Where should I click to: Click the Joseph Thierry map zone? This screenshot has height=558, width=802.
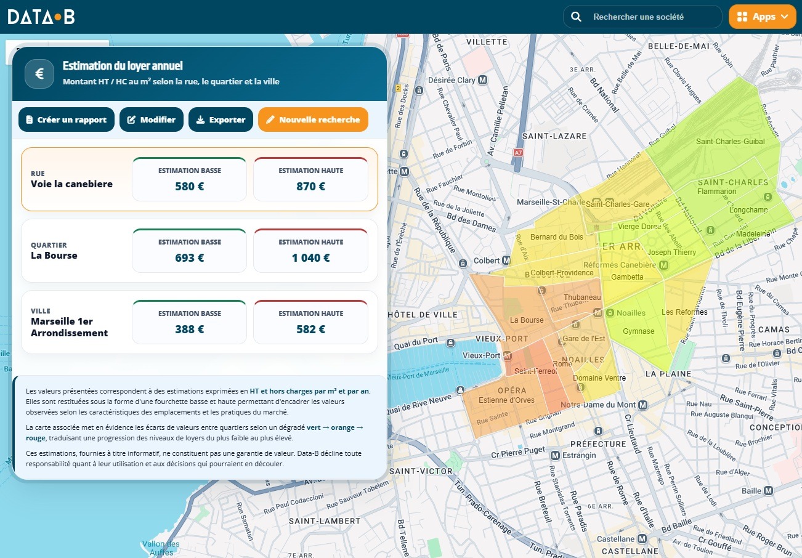point(672,253)
